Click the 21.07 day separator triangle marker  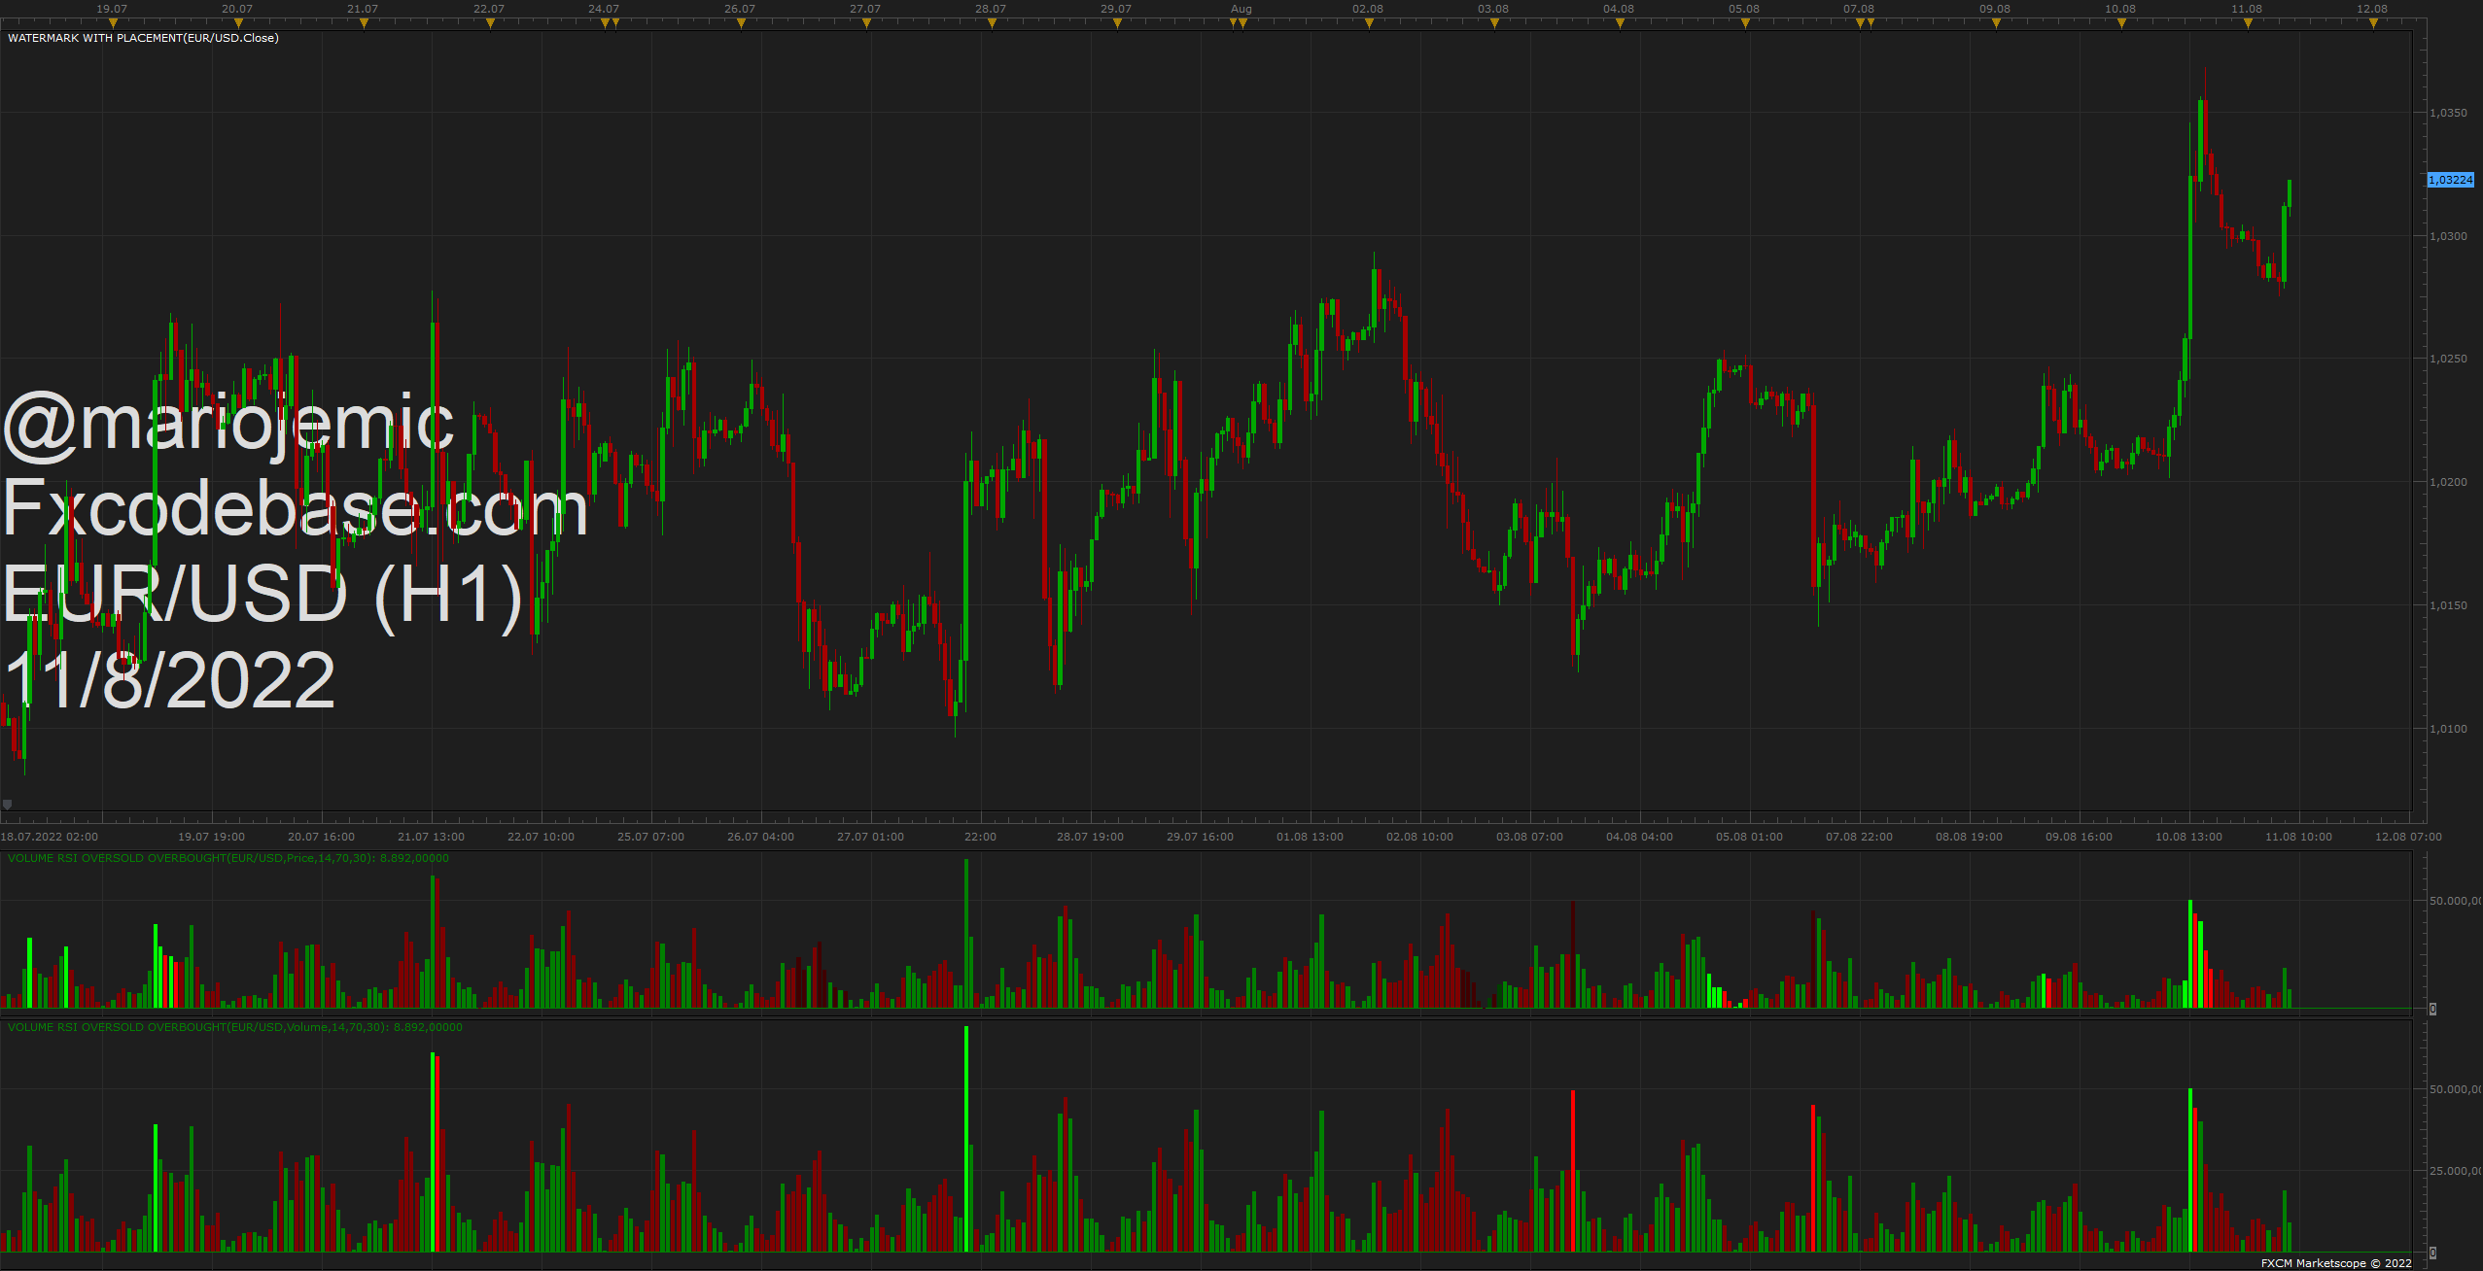tap(364, 23)
